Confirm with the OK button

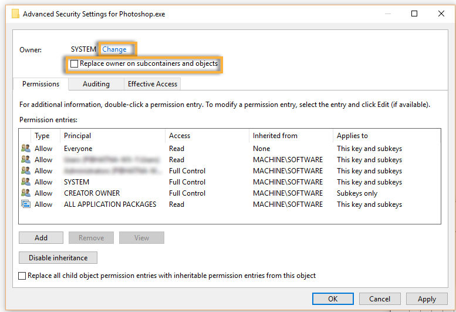point(333,298)
